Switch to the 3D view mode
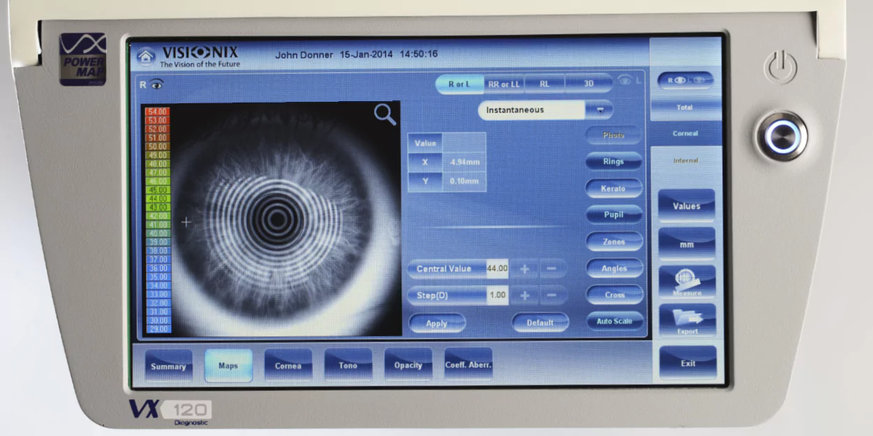Screen dimensions: 873x436 pos(588,84)
